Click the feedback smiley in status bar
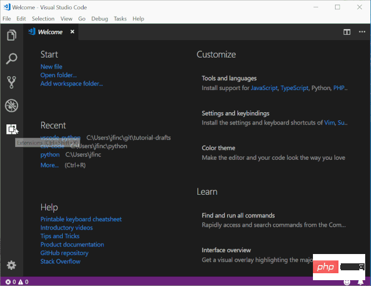 pyautogui.click(x=347, y=282)
